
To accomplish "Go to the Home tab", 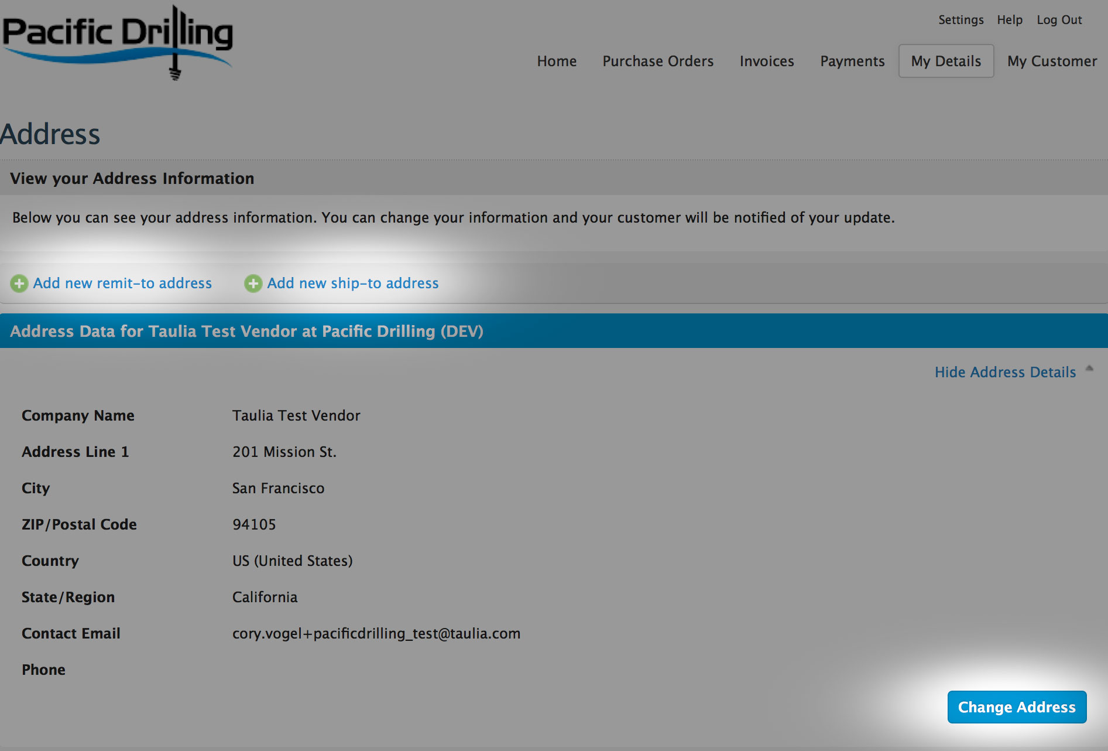I will coord(557,61).
